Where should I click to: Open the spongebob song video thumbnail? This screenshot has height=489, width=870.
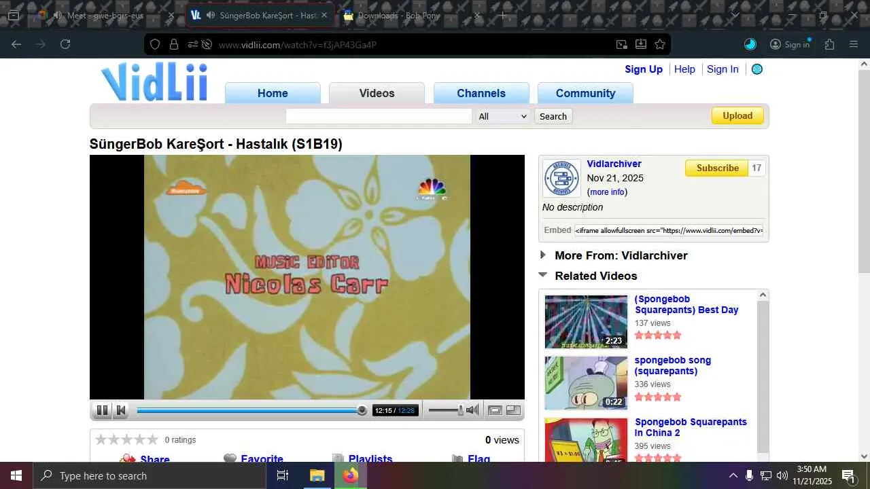[586, 383]
